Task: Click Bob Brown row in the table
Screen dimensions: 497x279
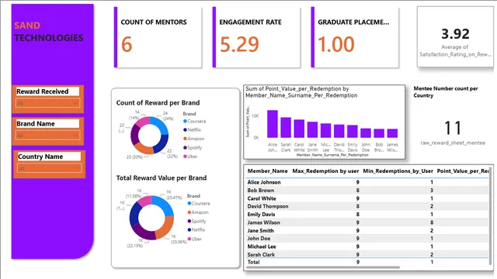Action: tap(367, 191)
